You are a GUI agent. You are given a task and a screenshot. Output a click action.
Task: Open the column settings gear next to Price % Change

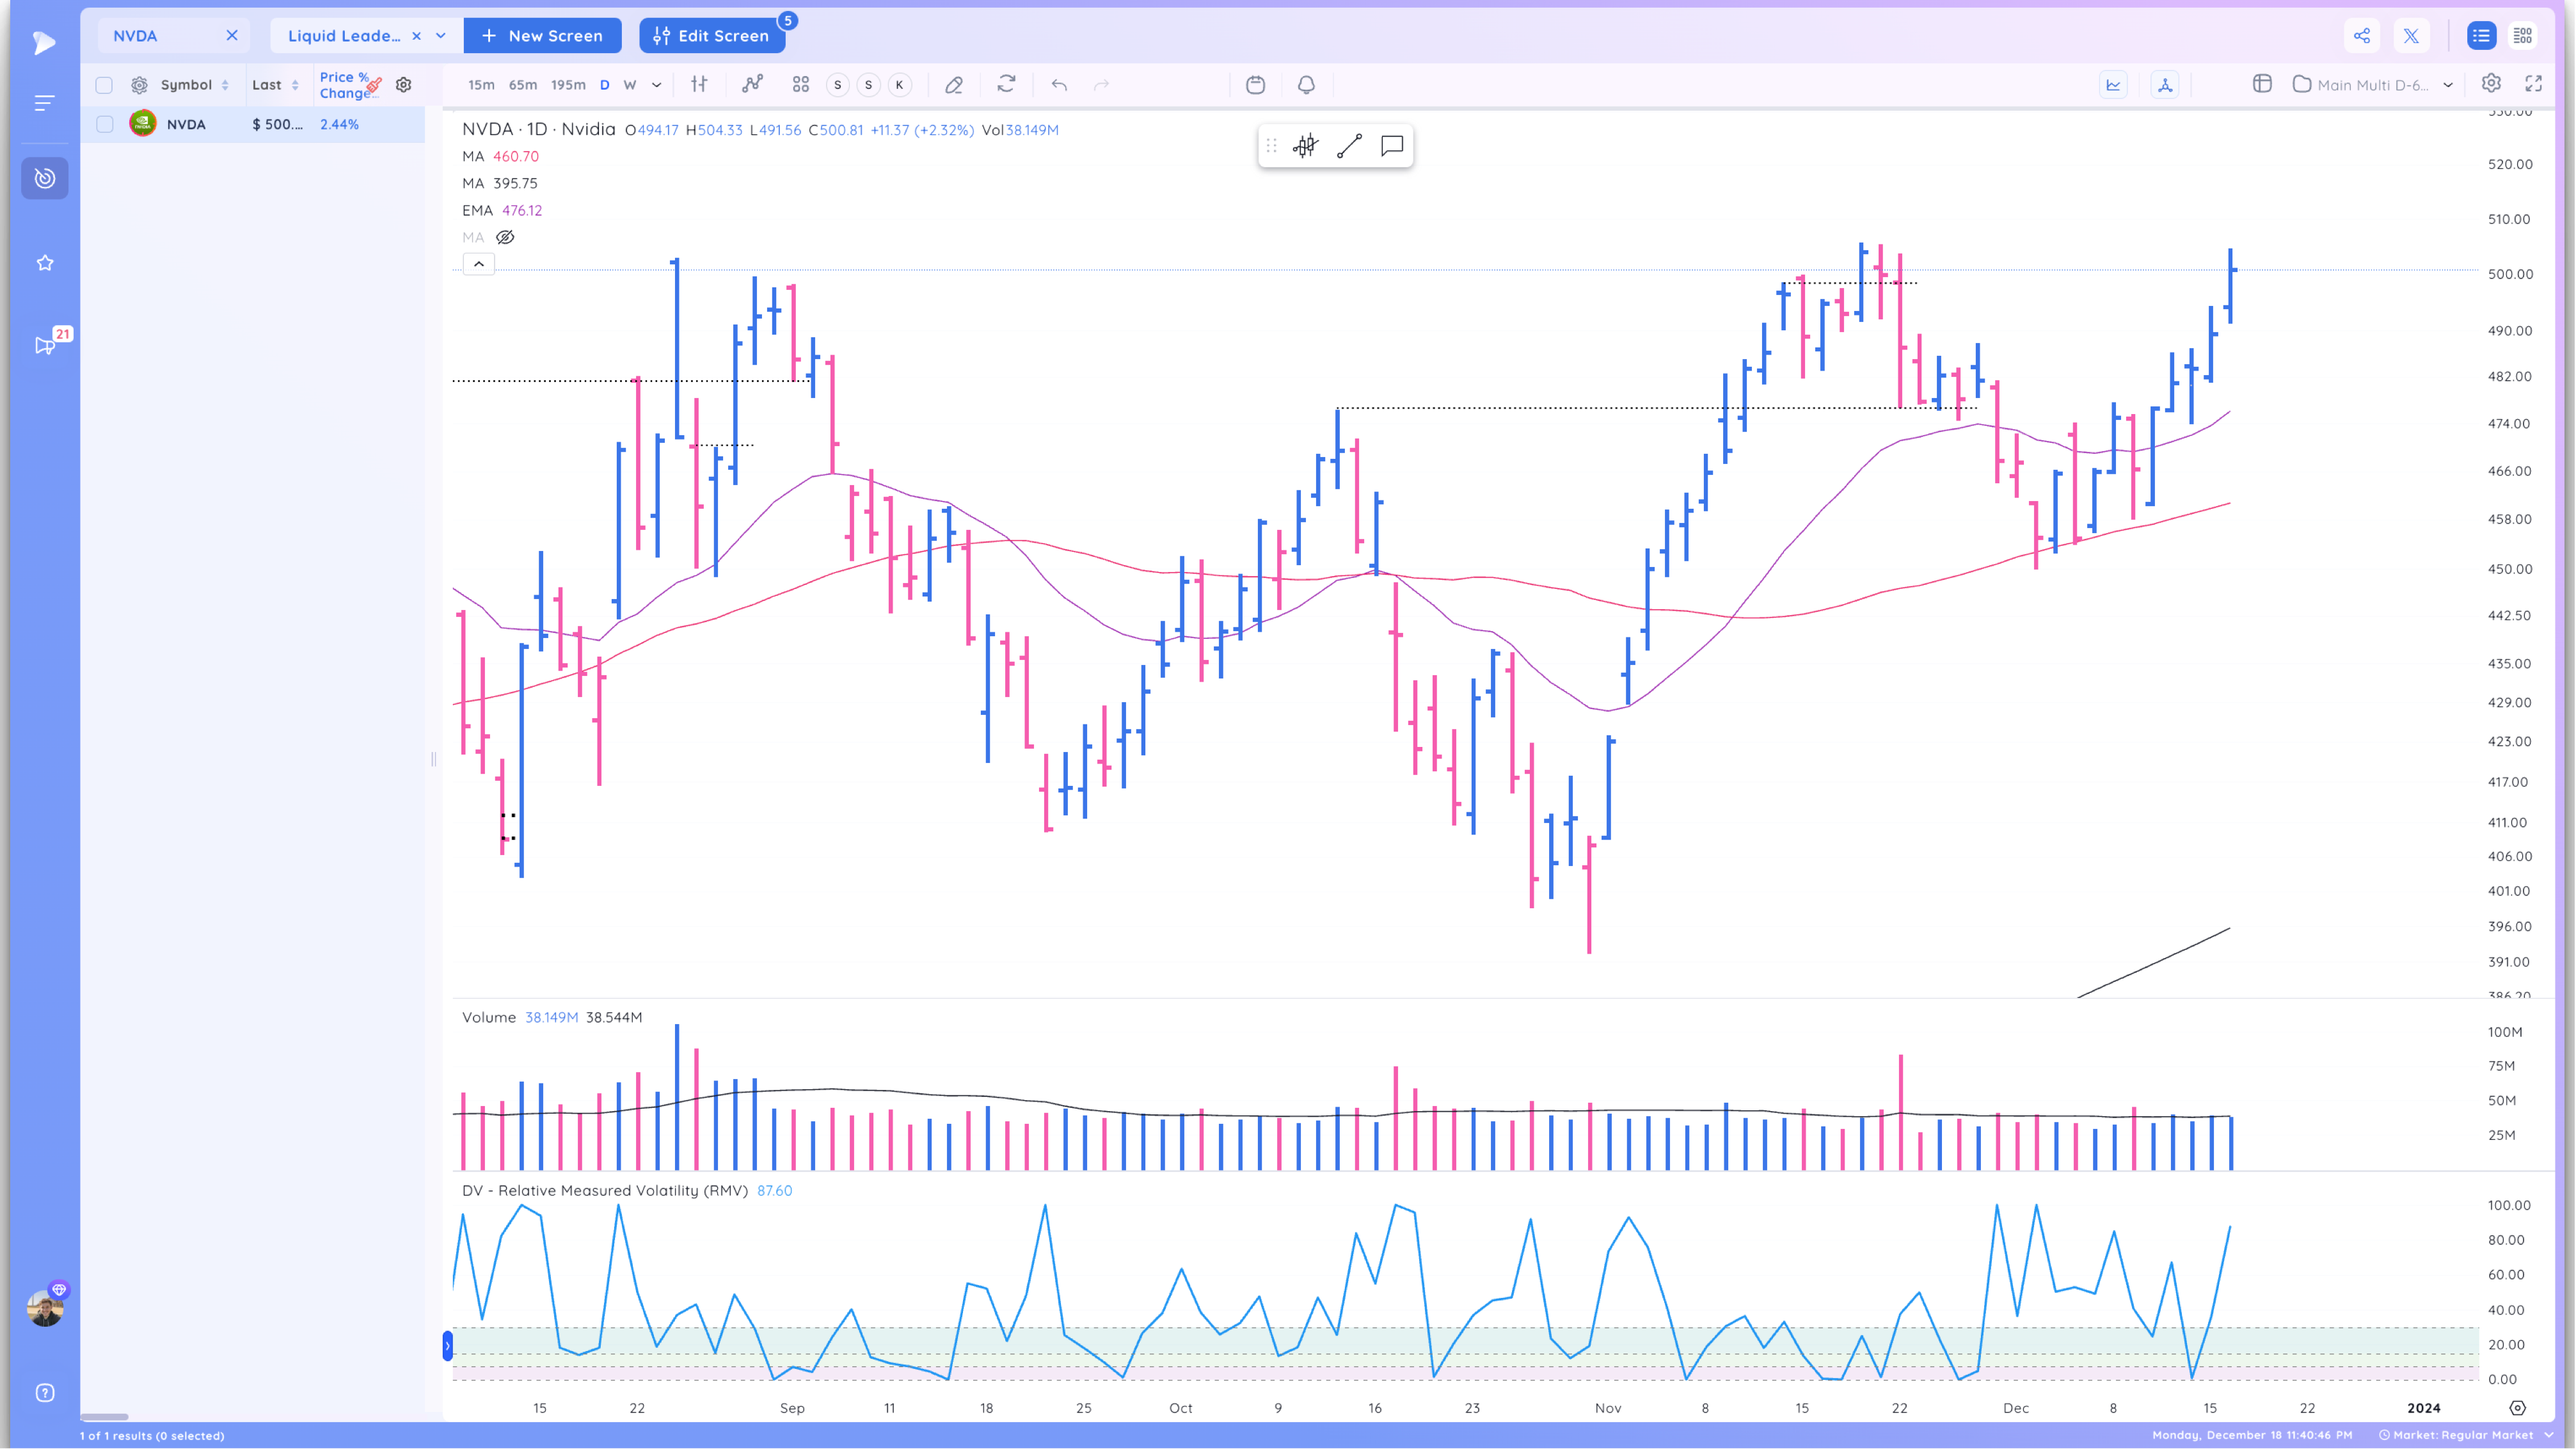point(404,85)
